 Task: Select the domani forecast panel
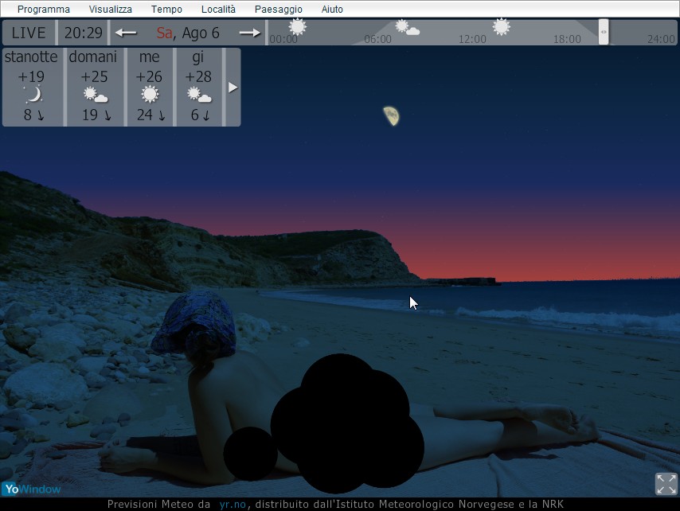click(95, 87)
